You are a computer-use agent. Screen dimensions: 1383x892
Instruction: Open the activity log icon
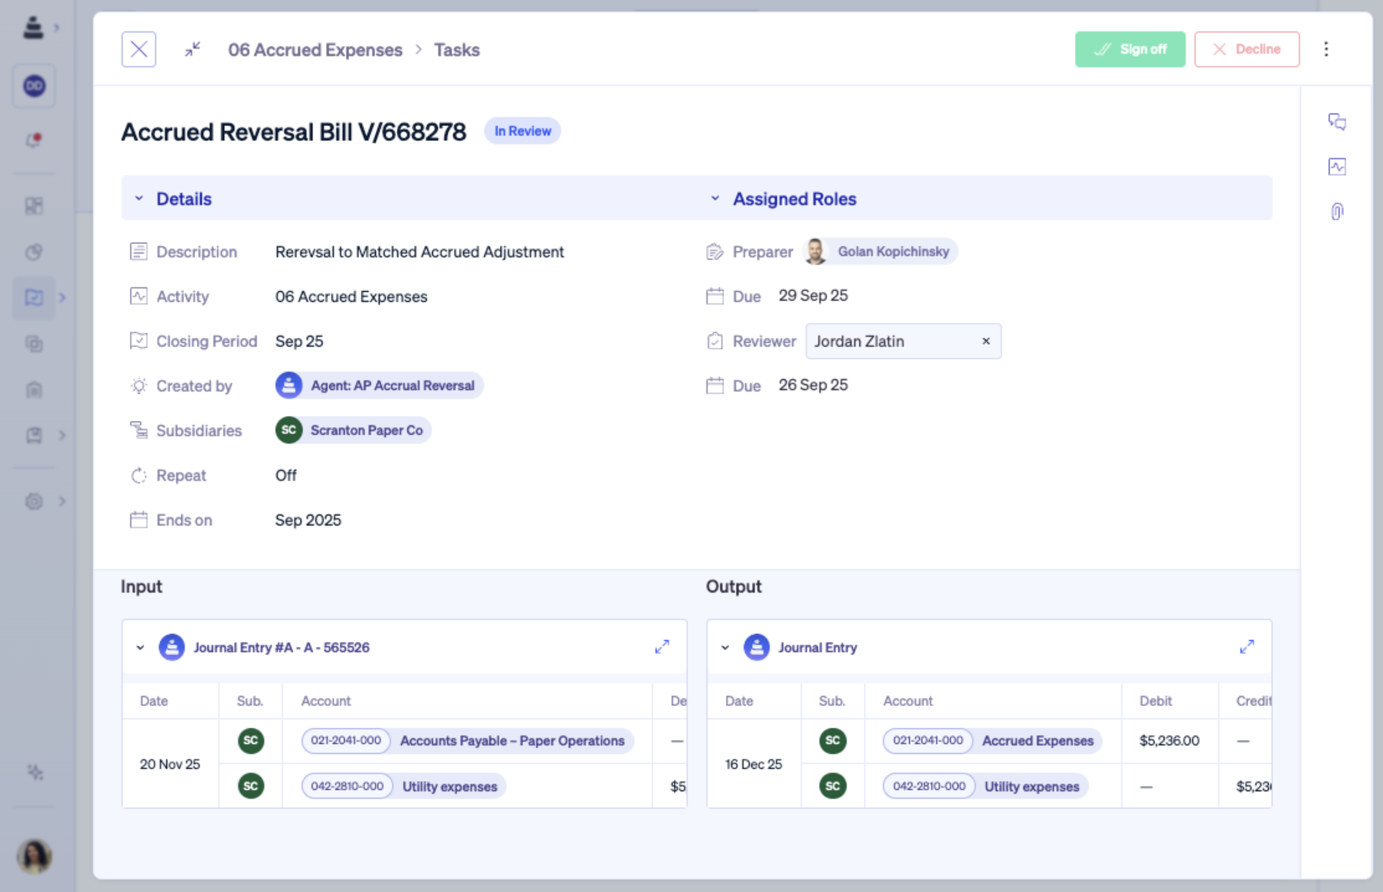(1338, 167)
